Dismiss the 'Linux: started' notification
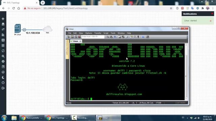 (x=211, y=21)
